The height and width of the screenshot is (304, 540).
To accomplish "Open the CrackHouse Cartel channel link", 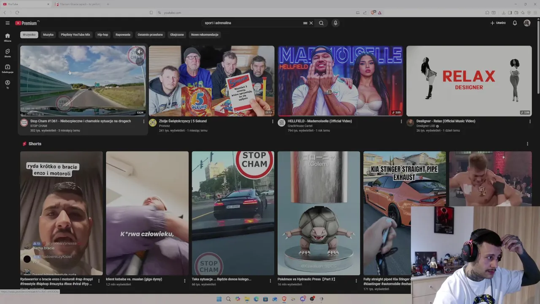I will 300,126.
